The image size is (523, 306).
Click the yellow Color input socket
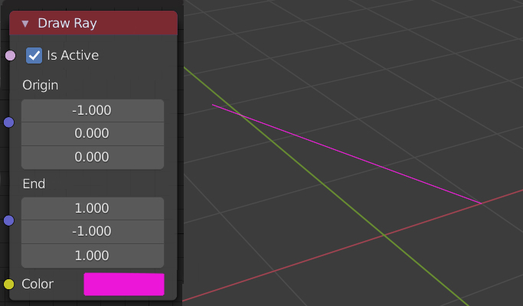[x=9, y=285]
